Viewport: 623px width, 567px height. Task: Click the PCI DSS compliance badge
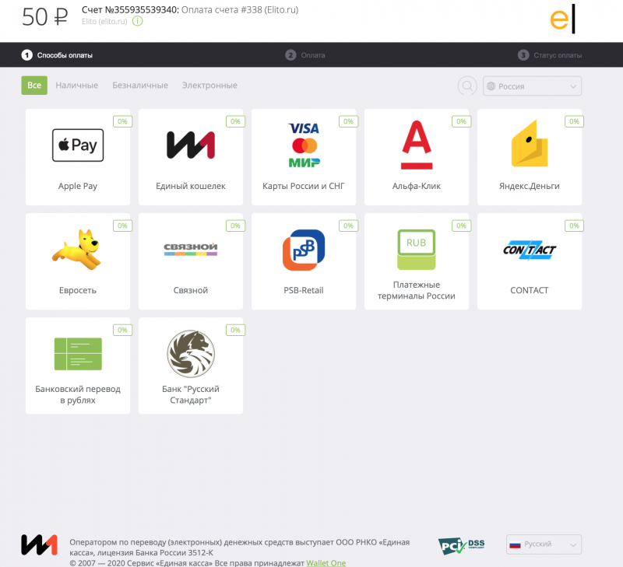click(461, 545)
